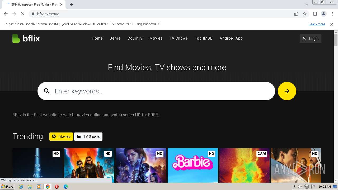Open the Android App link

click(x=231, y=38)
